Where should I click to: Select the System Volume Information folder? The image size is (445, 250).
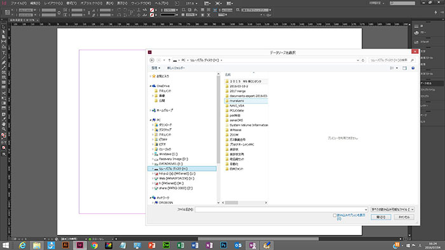[x=247, y=125]
